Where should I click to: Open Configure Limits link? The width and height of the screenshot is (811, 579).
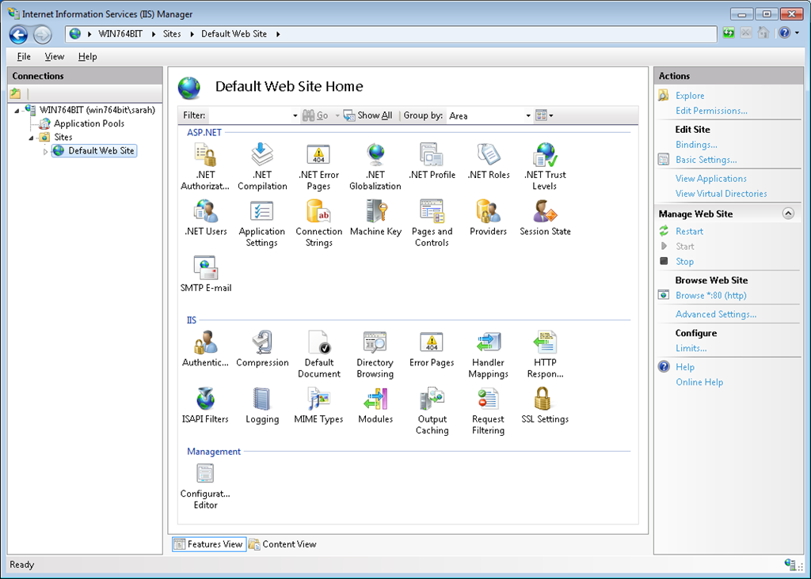tap(691, 348)
